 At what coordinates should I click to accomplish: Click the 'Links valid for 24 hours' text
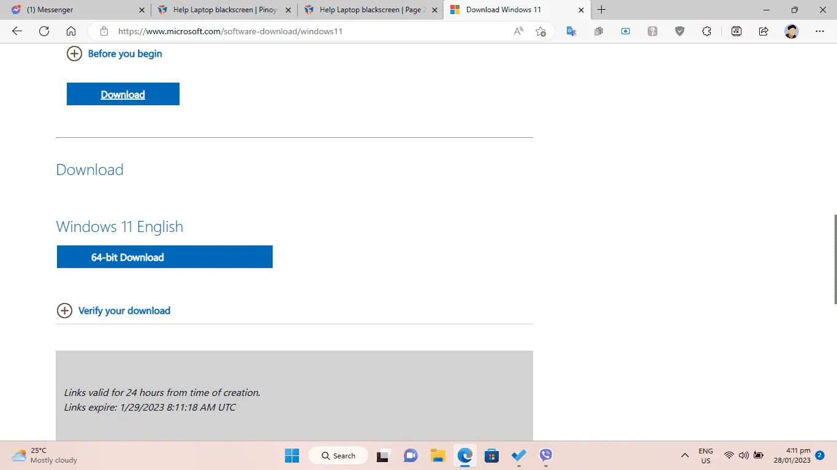162,392
